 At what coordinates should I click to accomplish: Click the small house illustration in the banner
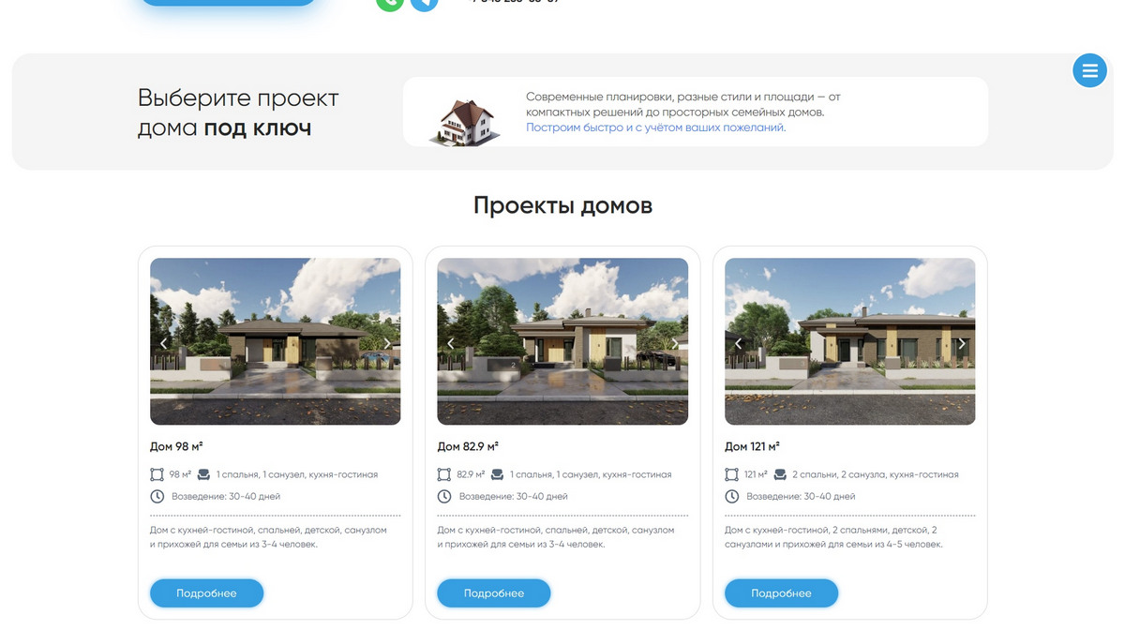(x=464, y=121)
